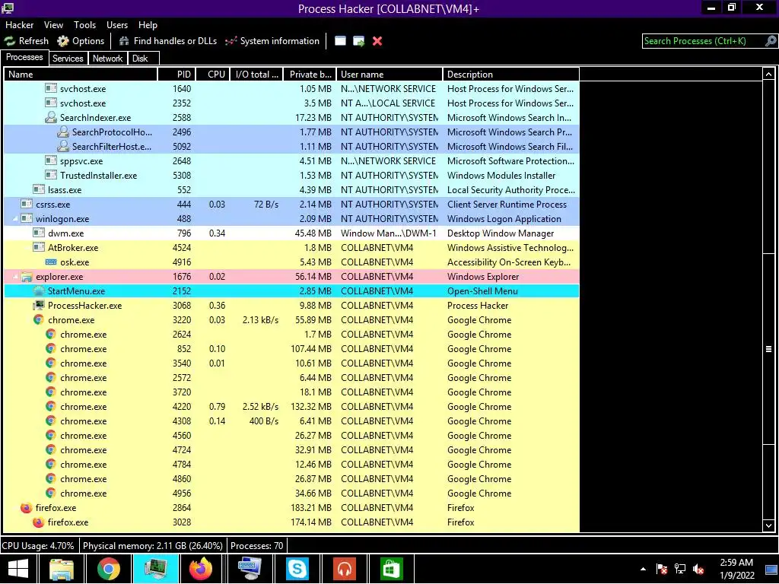The height and width of the screenshot is (584, 779).
Task: Open the Help menu
Action: (x=148, y=25)
